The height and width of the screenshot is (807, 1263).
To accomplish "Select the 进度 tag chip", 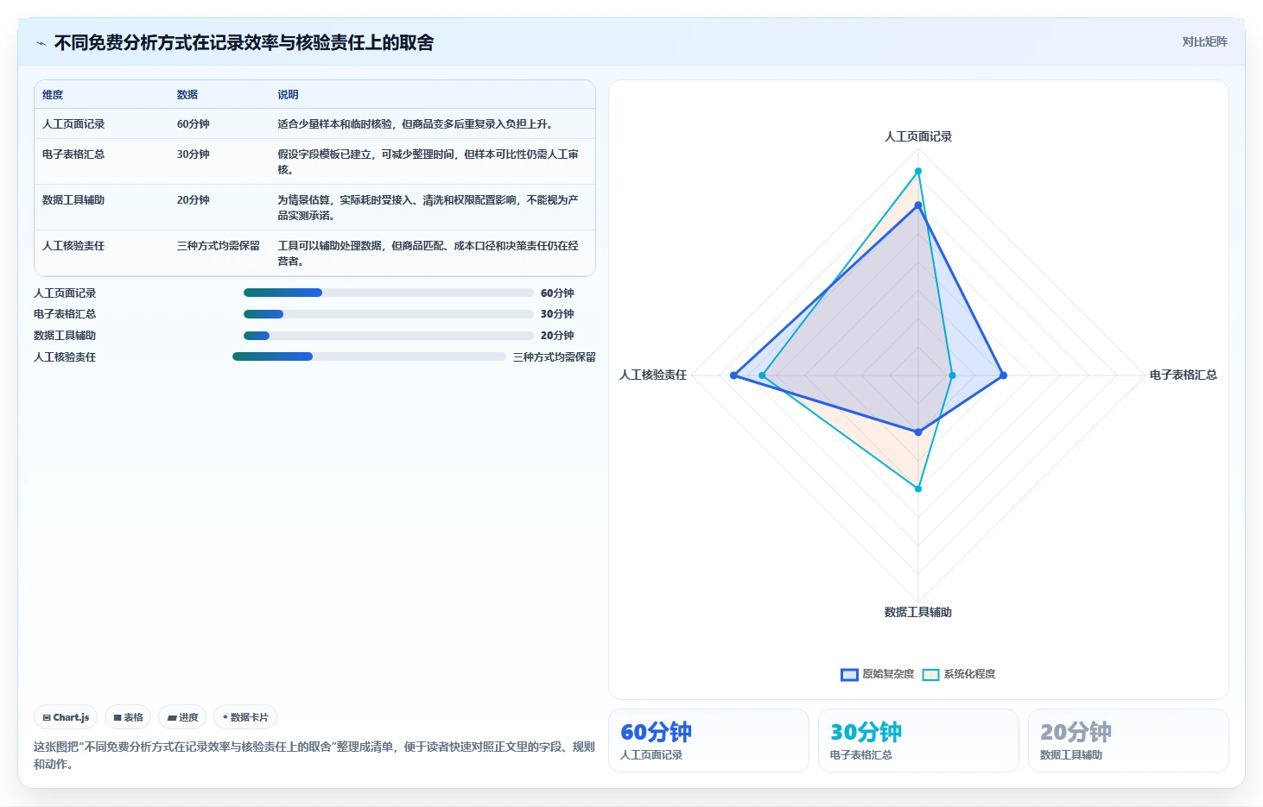I will (182, 717).
